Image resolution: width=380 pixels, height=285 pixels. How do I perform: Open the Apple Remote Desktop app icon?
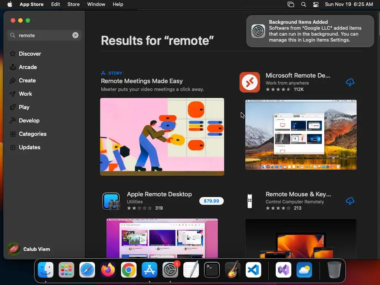coord(111,201)
